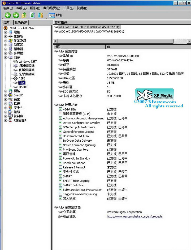Select the ASPI icon in tree
This screenshot has width=191, height=250.
coord(15,78)
